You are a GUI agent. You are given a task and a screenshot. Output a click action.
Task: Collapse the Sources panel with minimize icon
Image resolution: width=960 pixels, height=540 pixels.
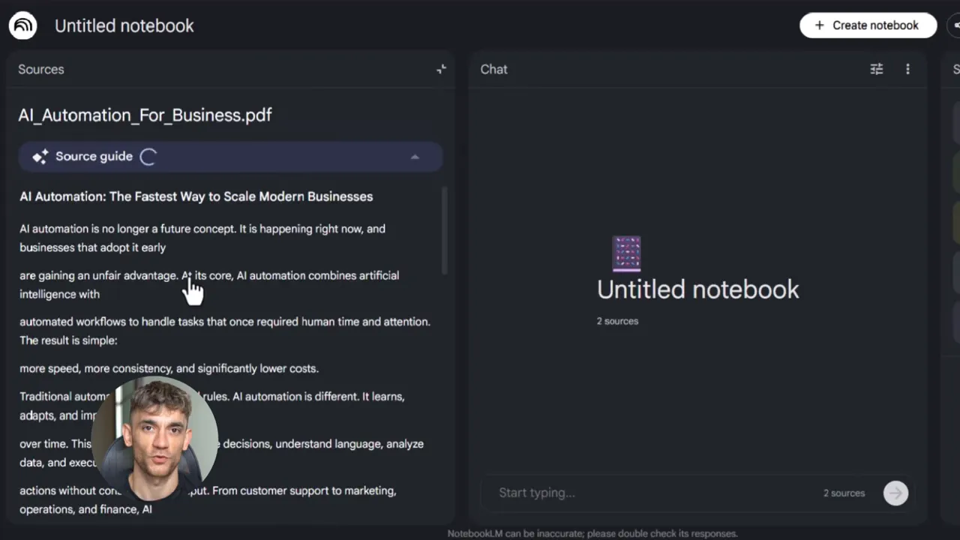click(441, 69)
